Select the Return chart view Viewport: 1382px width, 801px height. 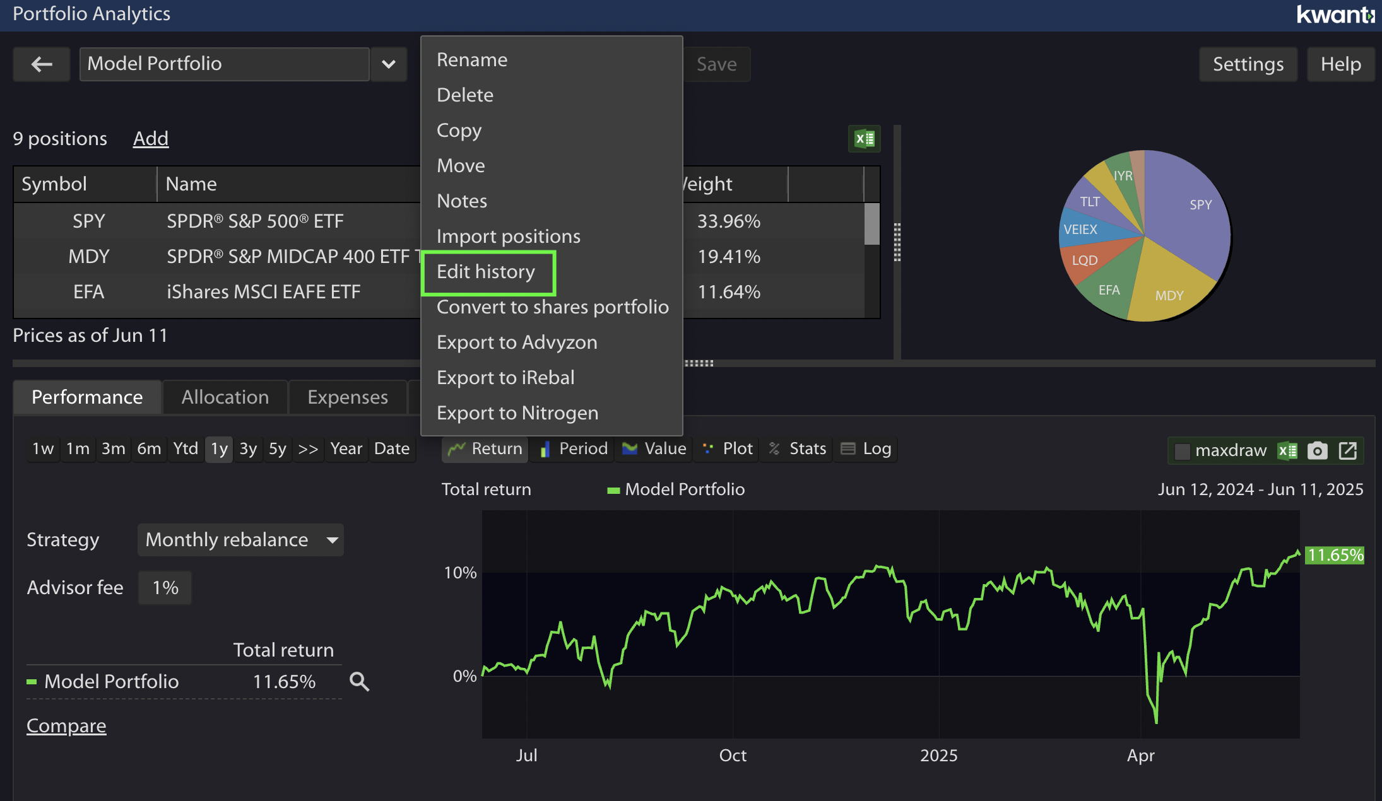tap(485, 448)
